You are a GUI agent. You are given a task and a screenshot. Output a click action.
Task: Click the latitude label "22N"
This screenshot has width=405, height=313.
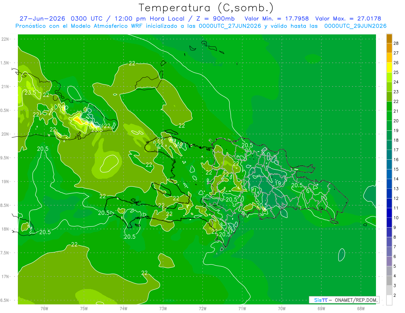5,39
